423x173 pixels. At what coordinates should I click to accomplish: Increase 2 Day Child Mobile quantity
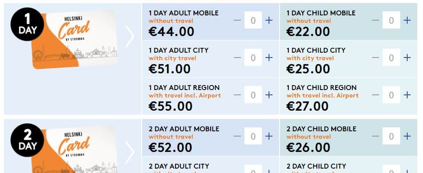407,136
